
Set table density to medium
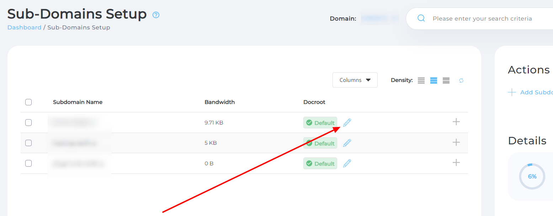point(434,81)
